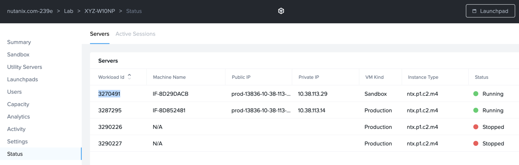Viewport: 519px width, 165px height.
Task: Click Stopped status text for workload 3290227
Action: pyautogui.click(x=493, y=143)
